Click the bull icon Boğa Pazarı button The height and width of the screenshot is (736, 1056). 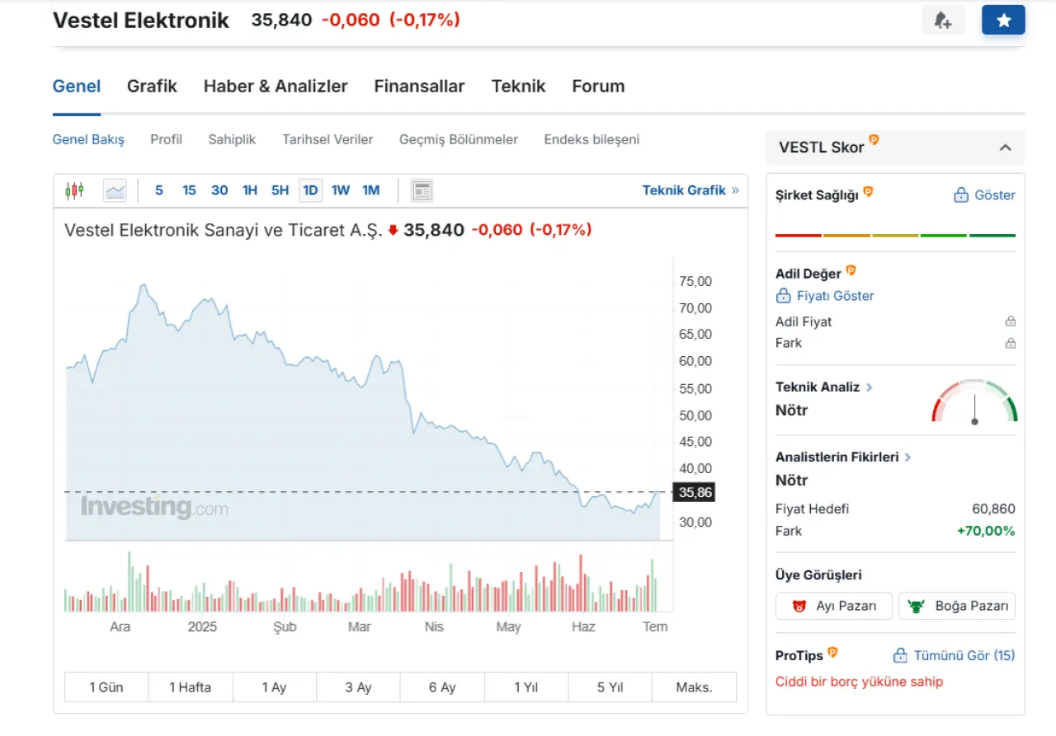click(956, 606)
